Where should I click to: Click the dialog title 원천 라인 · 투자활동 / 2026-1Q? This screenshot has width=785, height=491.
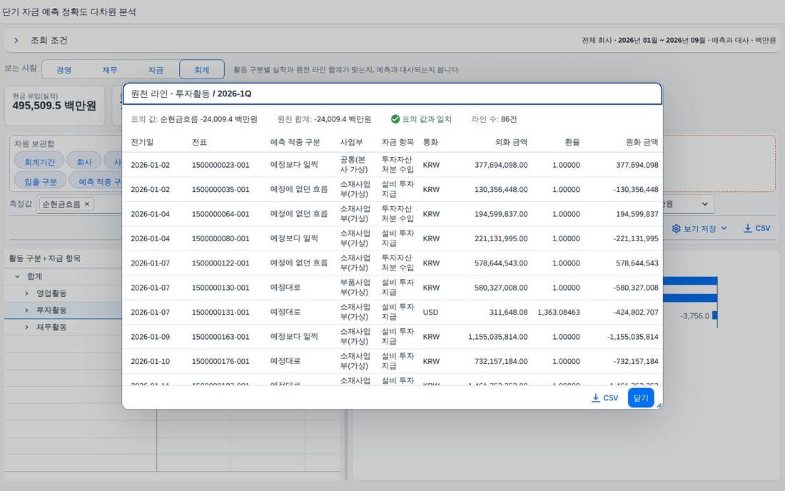(x=191, y=93)
